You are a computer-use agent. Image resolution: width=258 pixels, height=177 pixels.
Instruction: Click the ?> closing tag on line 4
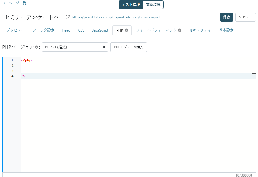(x=23, y=76)
